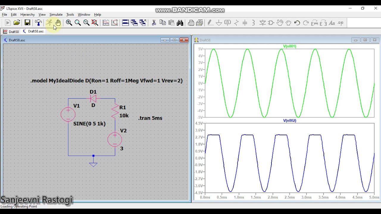Open the Hierarchy menu
The width and height of the screenshot is (381, 214).
tap(27, 14)
